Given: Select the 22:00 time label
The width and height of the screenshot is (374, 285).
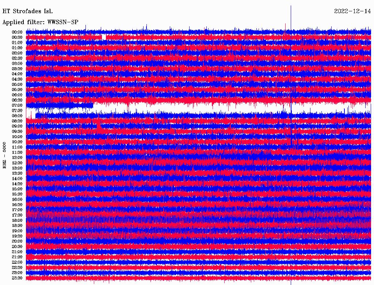Looking at the screenshot, I should pyautogui.click(x=17, y=262).
